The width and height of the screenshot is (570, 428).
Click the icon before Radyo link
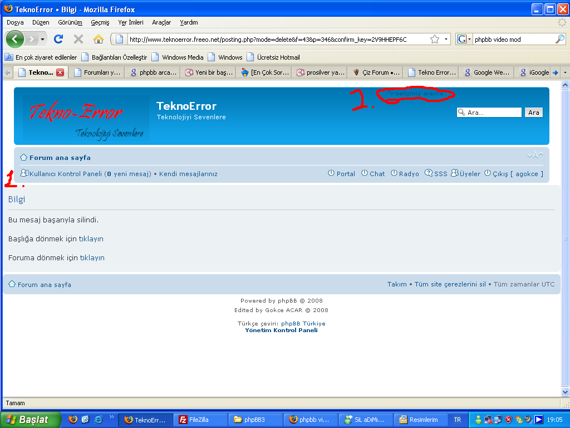394,173
